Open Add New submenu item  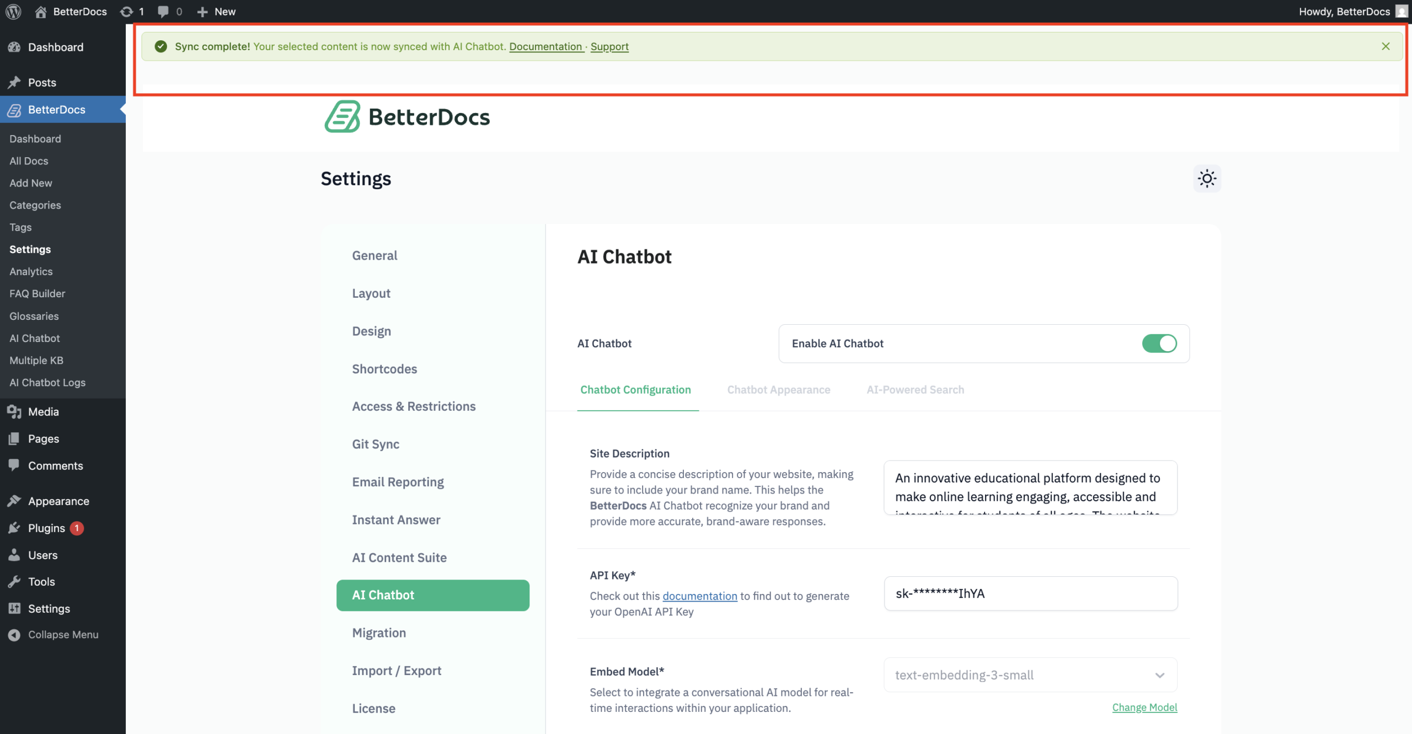(x=31, y=183)
